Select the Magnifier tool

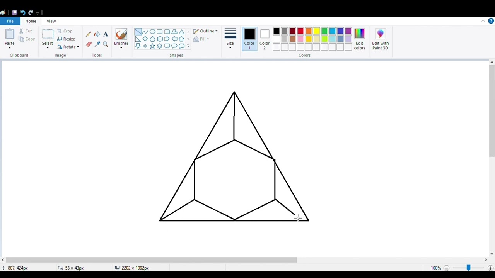pyautogui.click(x=106, y=44)
